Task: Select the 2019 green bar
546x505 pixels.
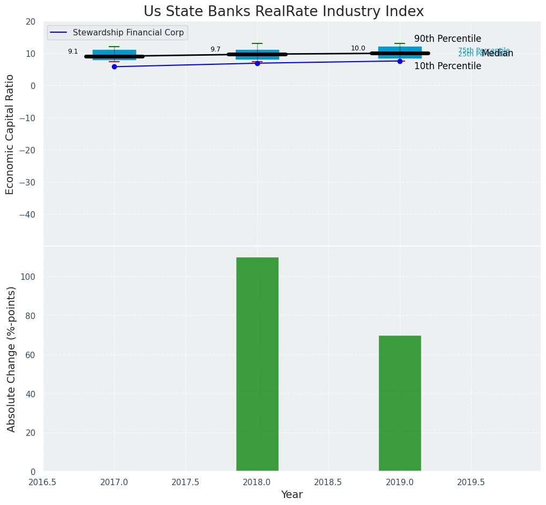Action: point(400,403)
